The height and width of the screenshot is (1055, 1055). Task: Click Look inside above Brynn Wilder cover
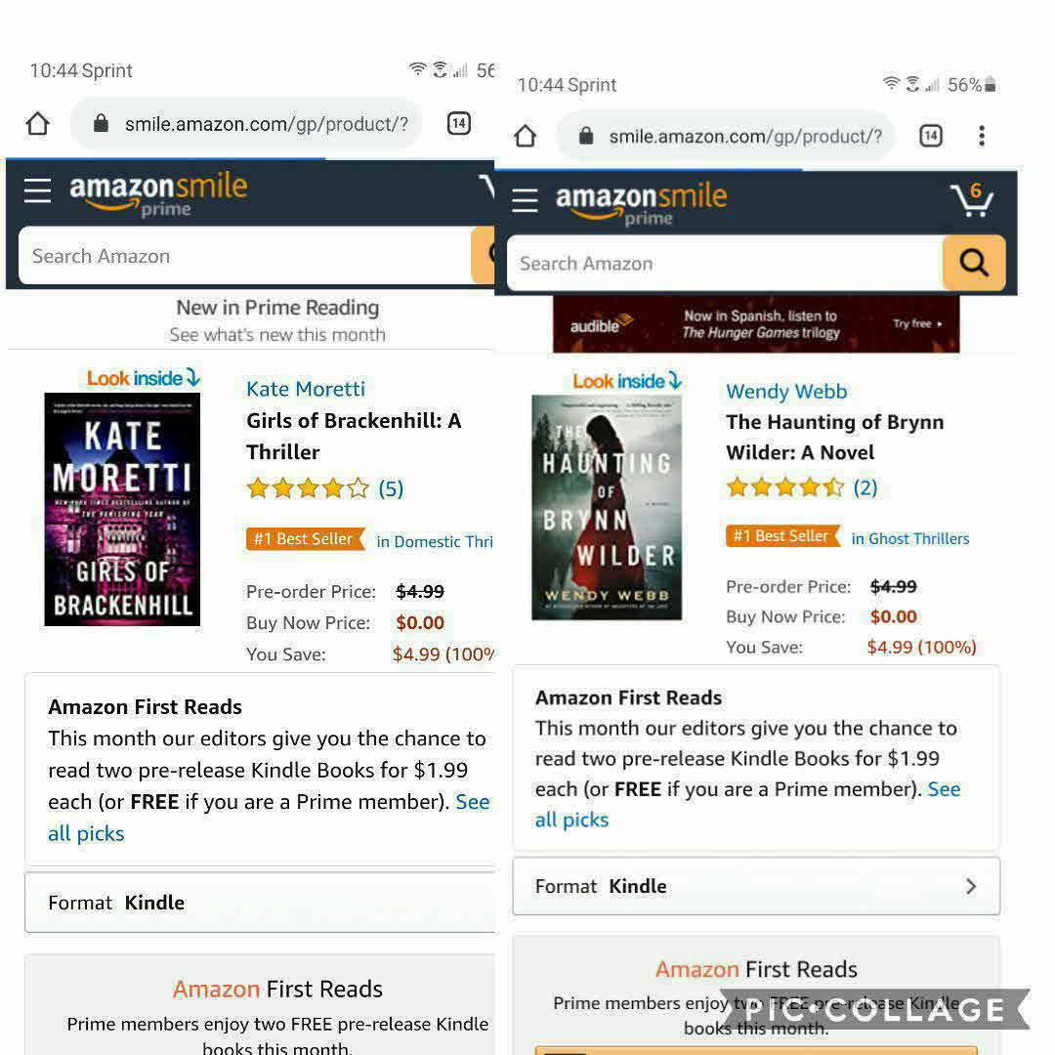pos(627,381)
